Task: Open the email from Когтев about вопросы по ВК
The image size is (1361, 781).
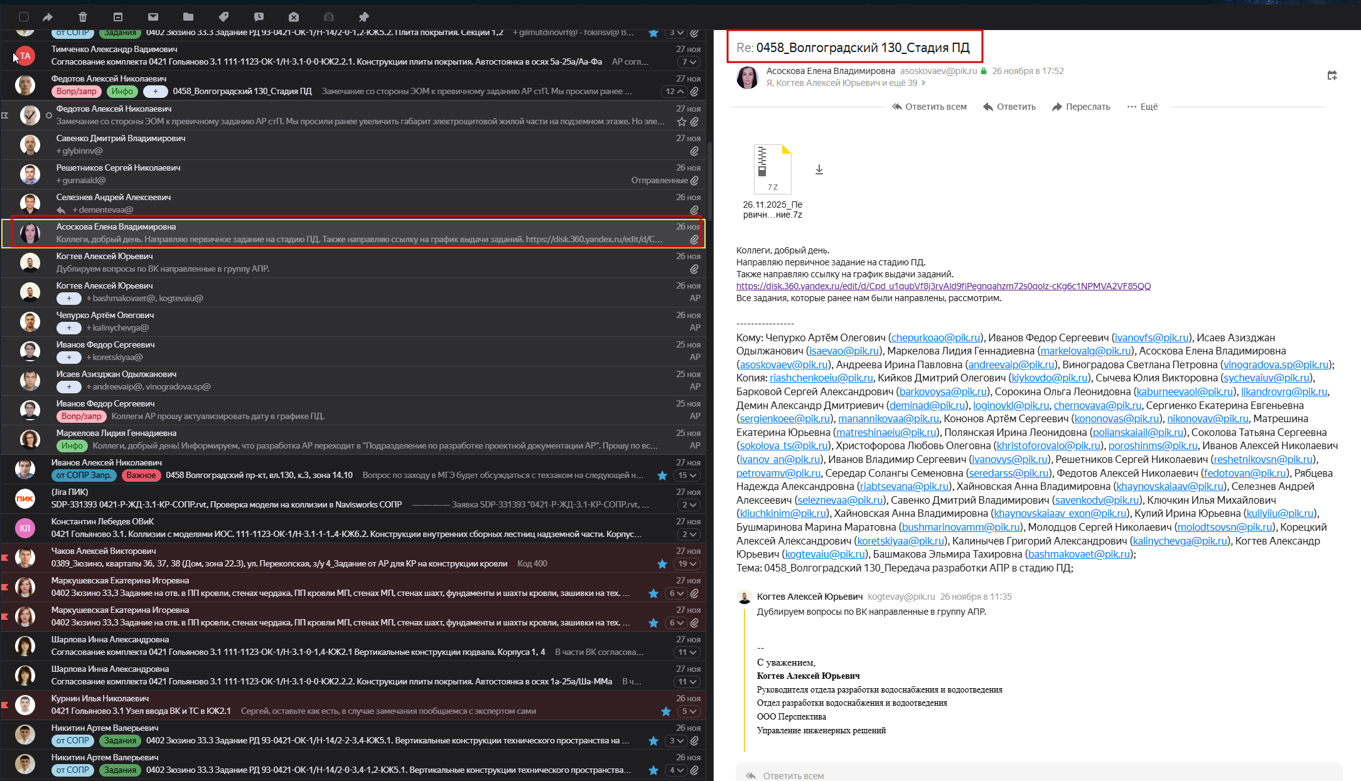Action: click(x=352, y=263)
